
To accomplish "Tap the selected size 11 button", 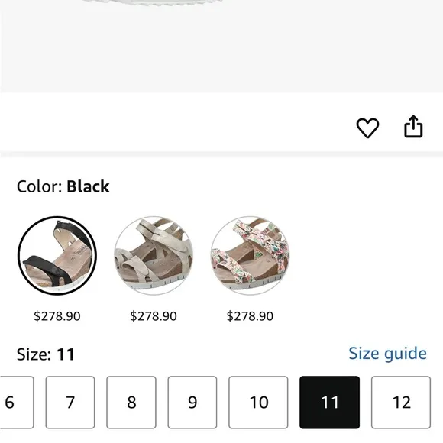I will point(330,403).
